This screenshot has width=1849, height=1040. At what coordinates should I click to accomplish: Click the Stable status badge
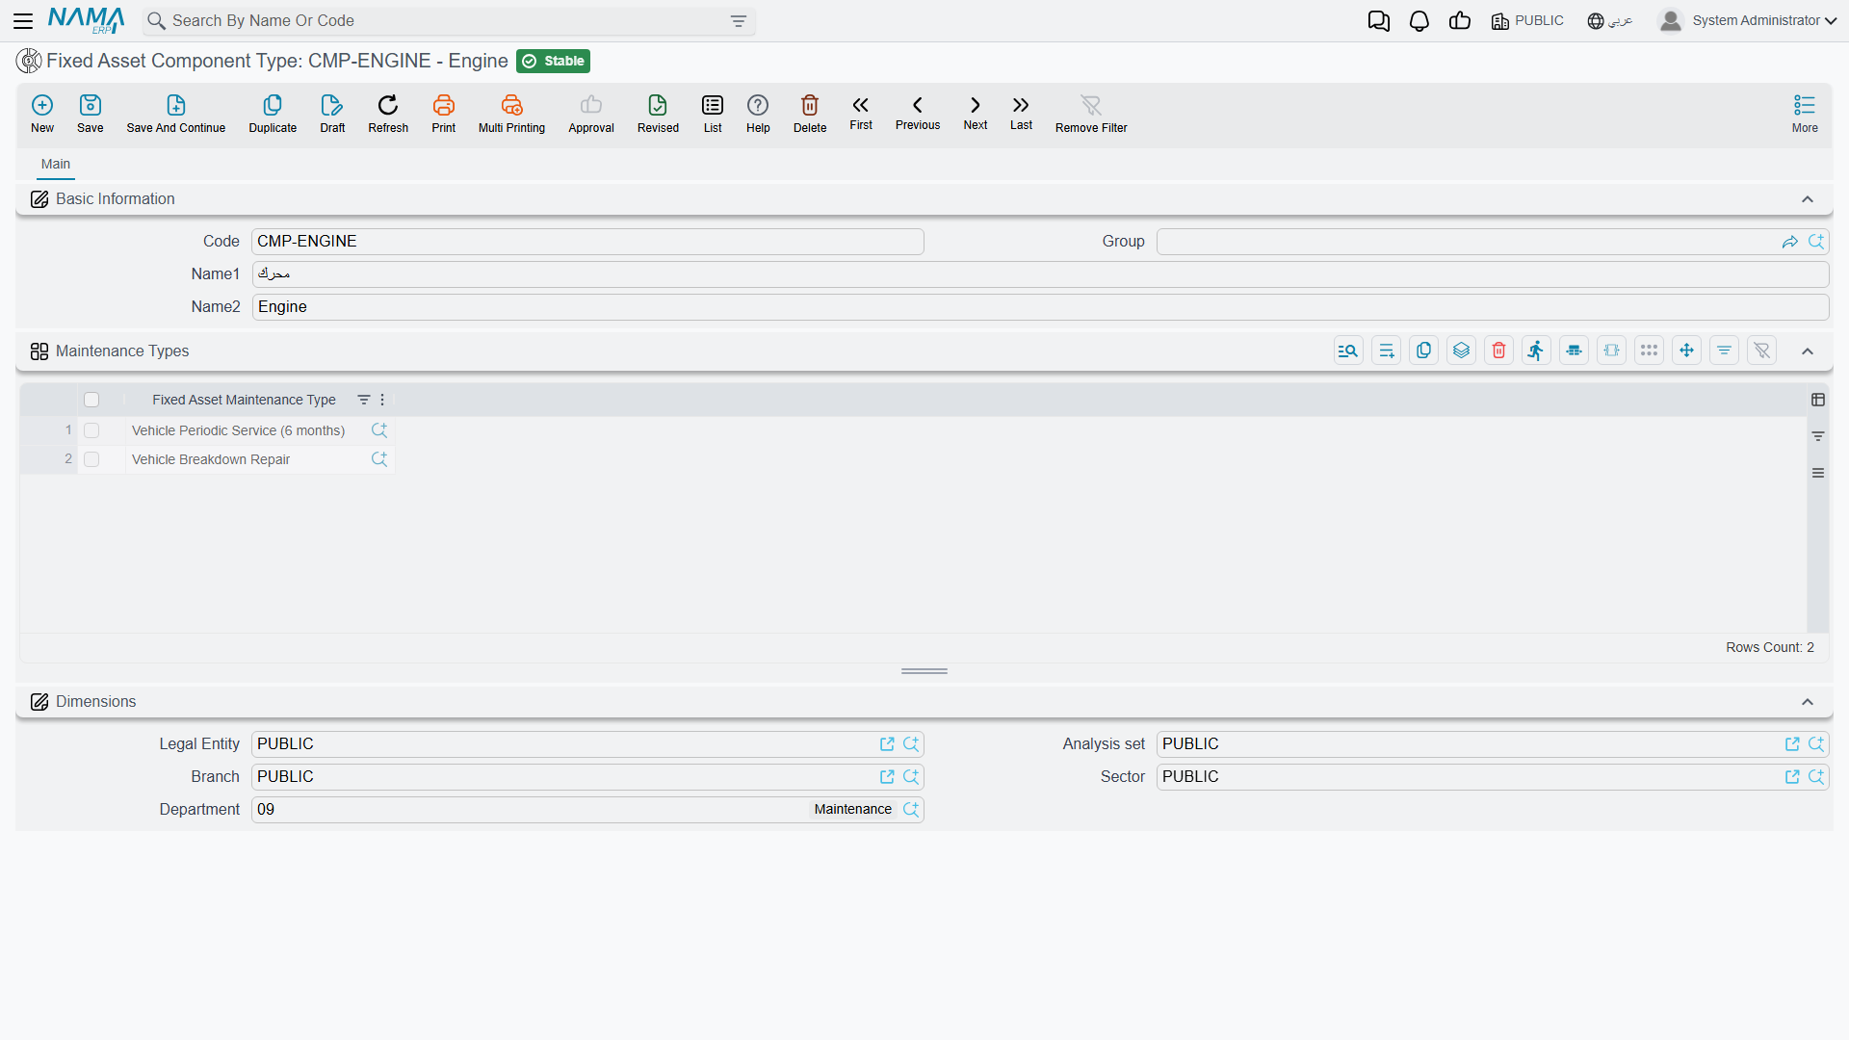tap(554, 61)
